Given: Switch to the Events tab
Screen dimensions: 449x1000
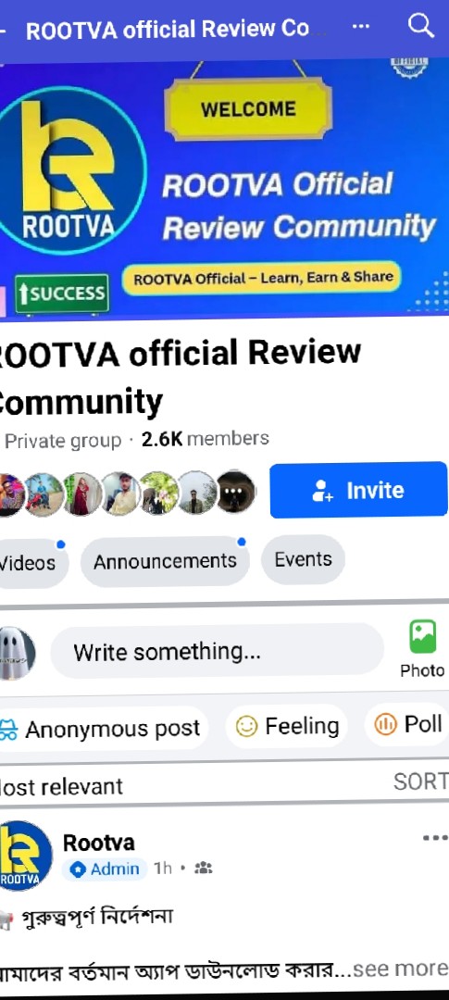Looking at the screenshot, I should (303, 559).
